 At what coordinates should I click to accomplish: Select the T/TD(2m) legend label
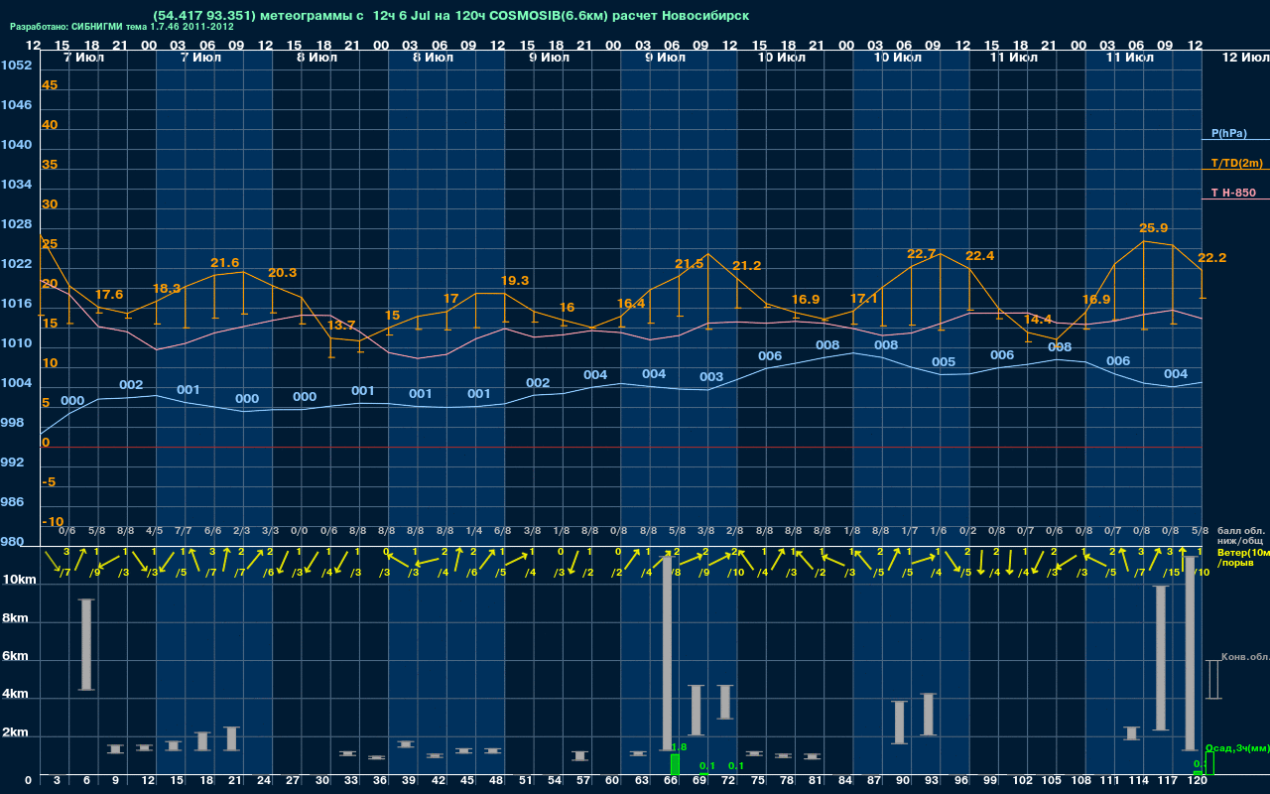point(1237,163)
